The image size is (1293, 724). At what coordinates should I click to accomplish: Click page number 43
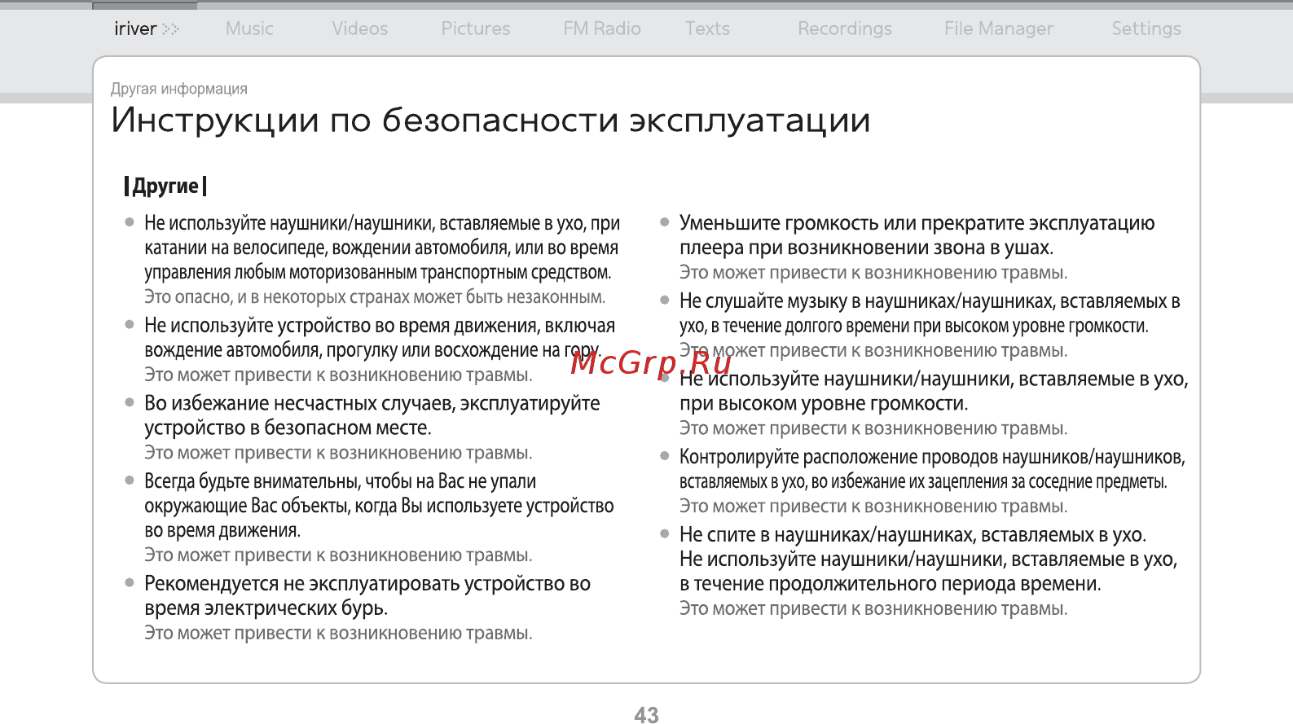646,715
